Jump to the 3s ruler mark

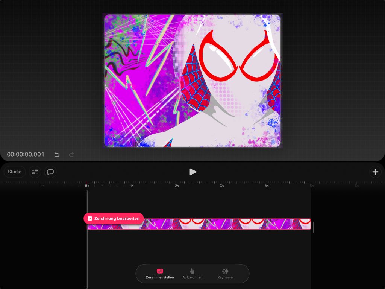(222, 186)
